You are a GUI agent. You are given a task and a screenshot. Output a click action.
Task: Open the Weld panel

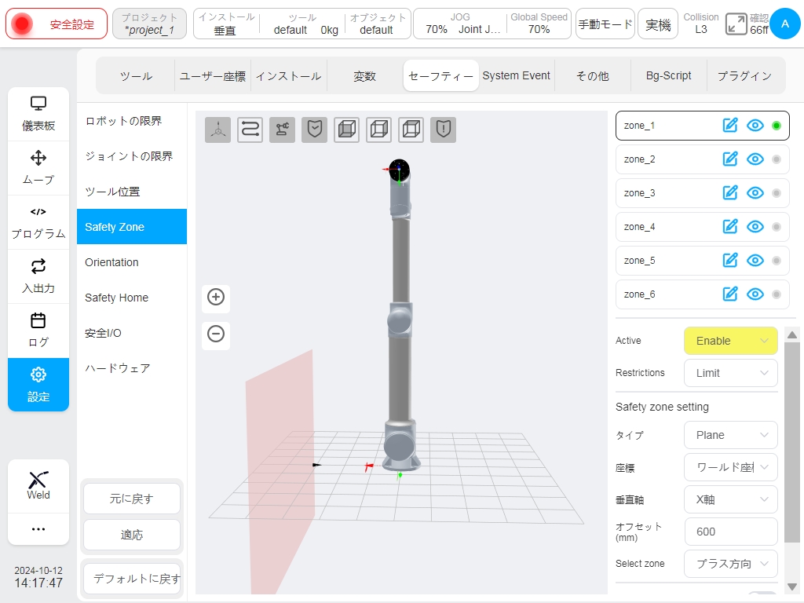pos(38,486)
